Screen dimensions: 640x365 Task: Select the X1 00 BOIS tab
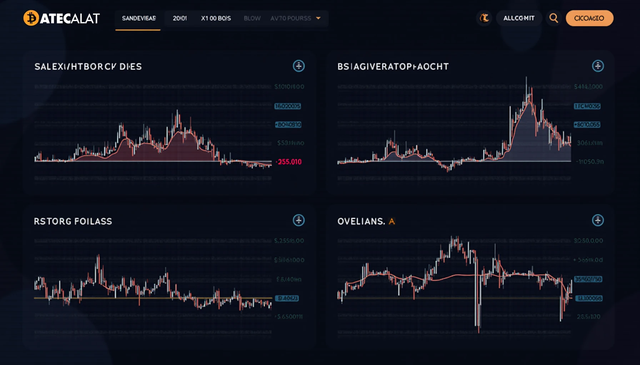click(x=216, y=18)
